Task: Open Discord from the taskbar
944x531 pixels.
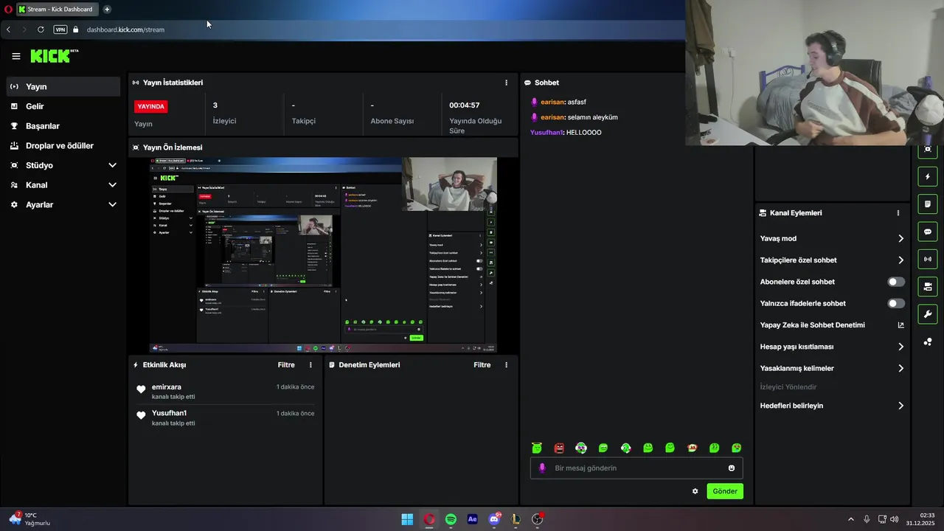Action: click(494, 519)
